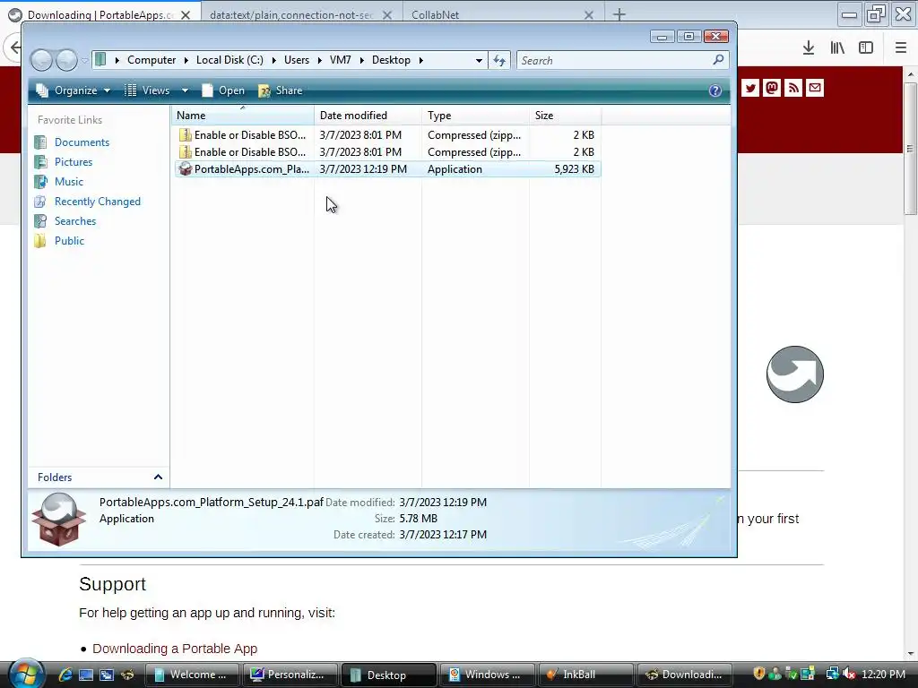This screenshot has height=688, width=918.
Task: Click security shield tray icon
Action: click(758, 674)
